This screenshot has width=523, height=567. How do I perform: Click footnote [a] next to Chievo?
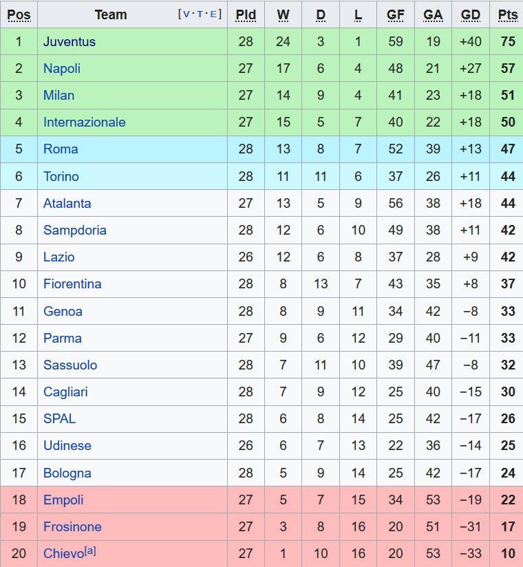pos(90,550)
